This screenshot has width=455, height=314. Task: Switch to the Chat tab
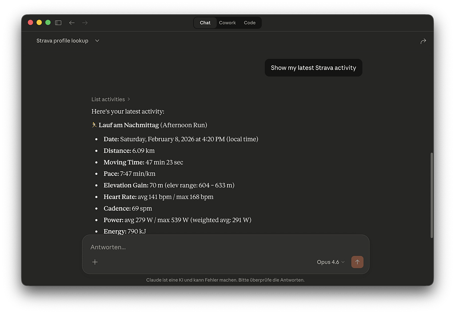(205, 23)
